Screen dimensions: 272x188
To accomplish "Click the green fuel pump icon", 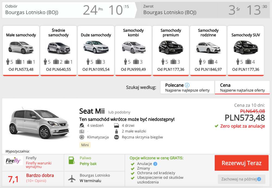I will [72, 160].
